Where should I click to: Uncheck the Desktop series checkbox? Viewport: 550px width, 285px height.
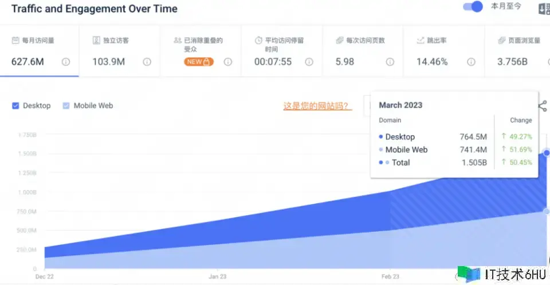(x=16, y=106)
